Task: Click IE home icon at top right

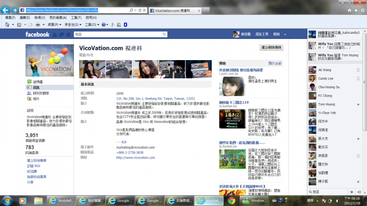Action: (349, 10)
